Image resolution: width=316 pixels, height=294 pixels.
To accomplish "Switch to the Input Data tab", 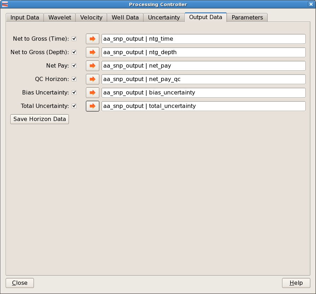I will pos(25,18).
